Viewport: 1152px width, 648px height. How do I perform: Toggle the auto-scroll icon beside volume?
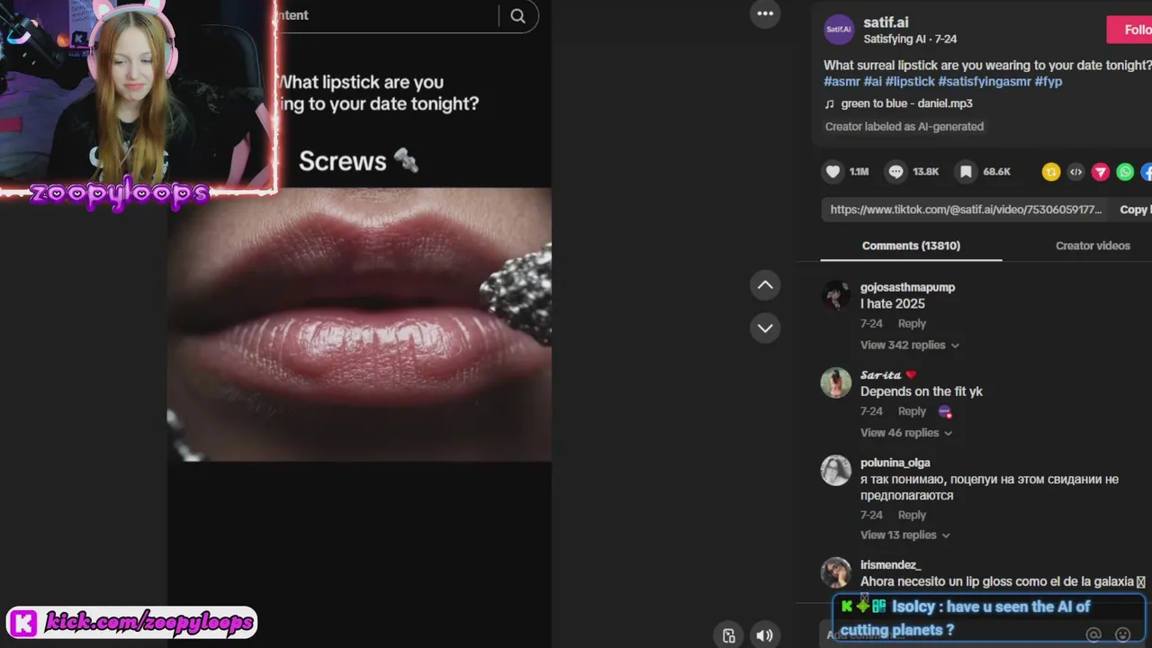[729, 635]
